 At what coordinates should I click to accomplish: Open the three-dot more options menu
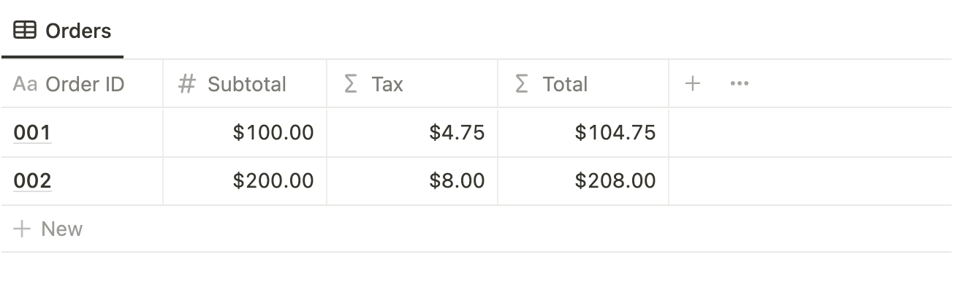(x=739, y=84)
